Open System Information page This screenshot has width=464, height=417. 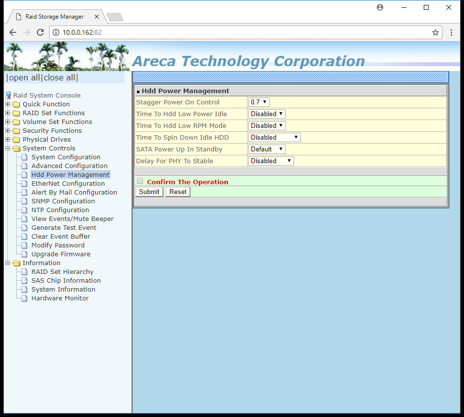[63, 290]
